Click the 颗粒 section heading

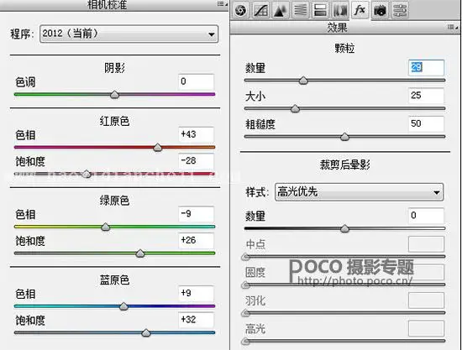(344, 49)
